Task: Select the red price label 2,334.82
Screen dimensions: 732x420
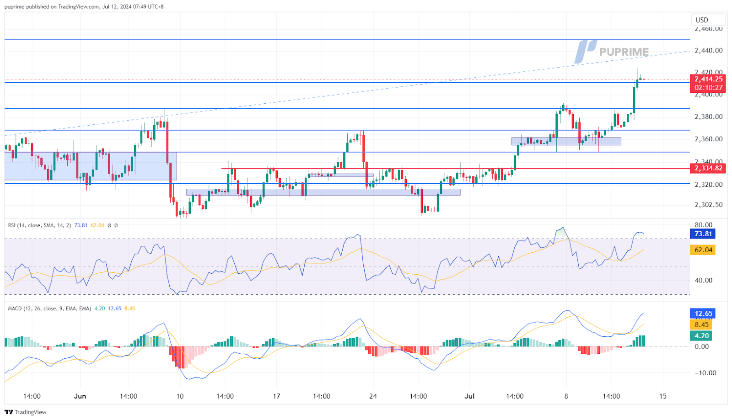Action: click(x=708, y=168)
